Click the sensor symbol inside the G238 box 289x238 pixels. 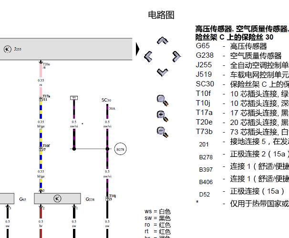[x=57, y=198]
